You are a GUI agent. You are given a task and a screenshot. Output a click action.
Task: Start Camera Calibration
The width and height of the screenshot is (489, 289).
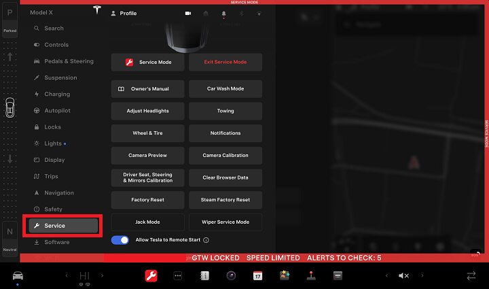click(x=225, y=156)
